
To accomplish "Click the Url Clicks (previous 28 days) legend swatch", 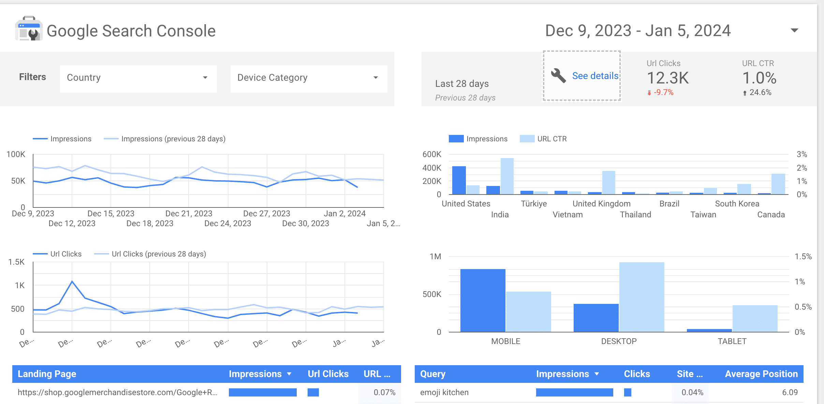I will point(101,254).
